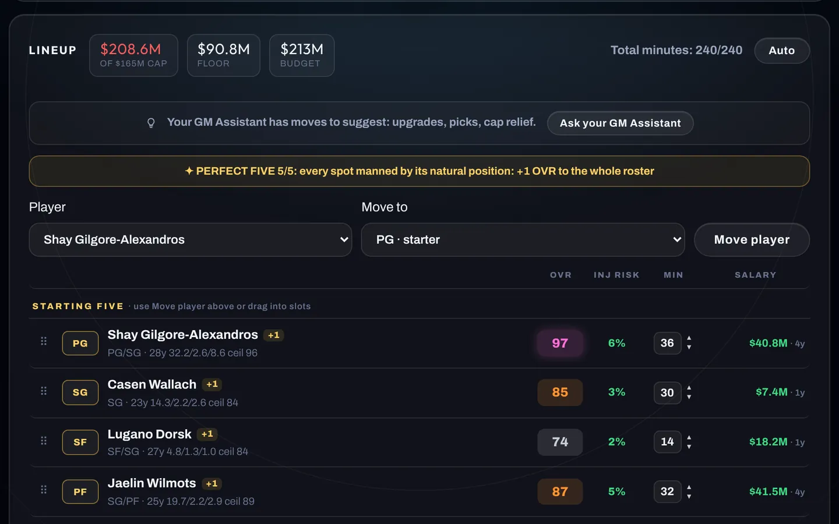839x524 pixels.
Task: Click the INJ RISK column header
Action: (616, 275)
